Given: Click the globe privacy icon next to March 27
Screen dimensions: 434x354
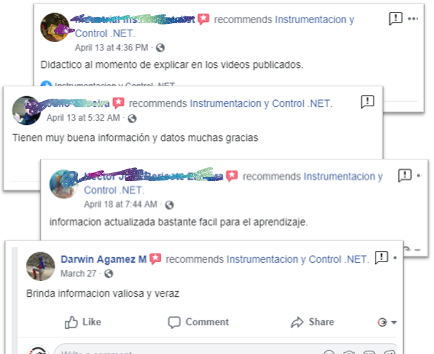Looking at the screenshot, I should click(108, 274).
